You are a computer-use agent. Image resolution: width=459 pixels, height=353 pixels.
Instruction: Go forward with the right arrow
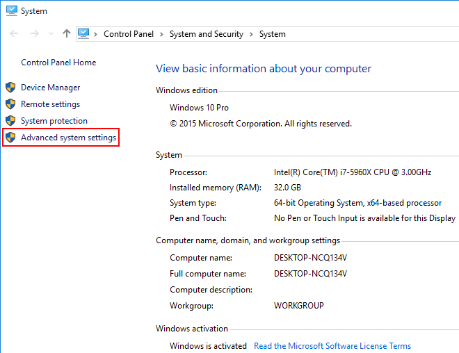35,33
